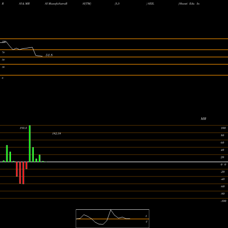Click the end point of RSI line

[x=42, y=57]
